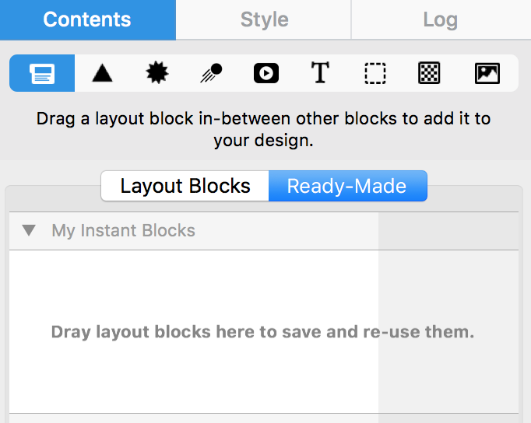The height and width of the screenshot is (423, 531).
Task: Select the picture image icon
Action: tap(487, 73)
